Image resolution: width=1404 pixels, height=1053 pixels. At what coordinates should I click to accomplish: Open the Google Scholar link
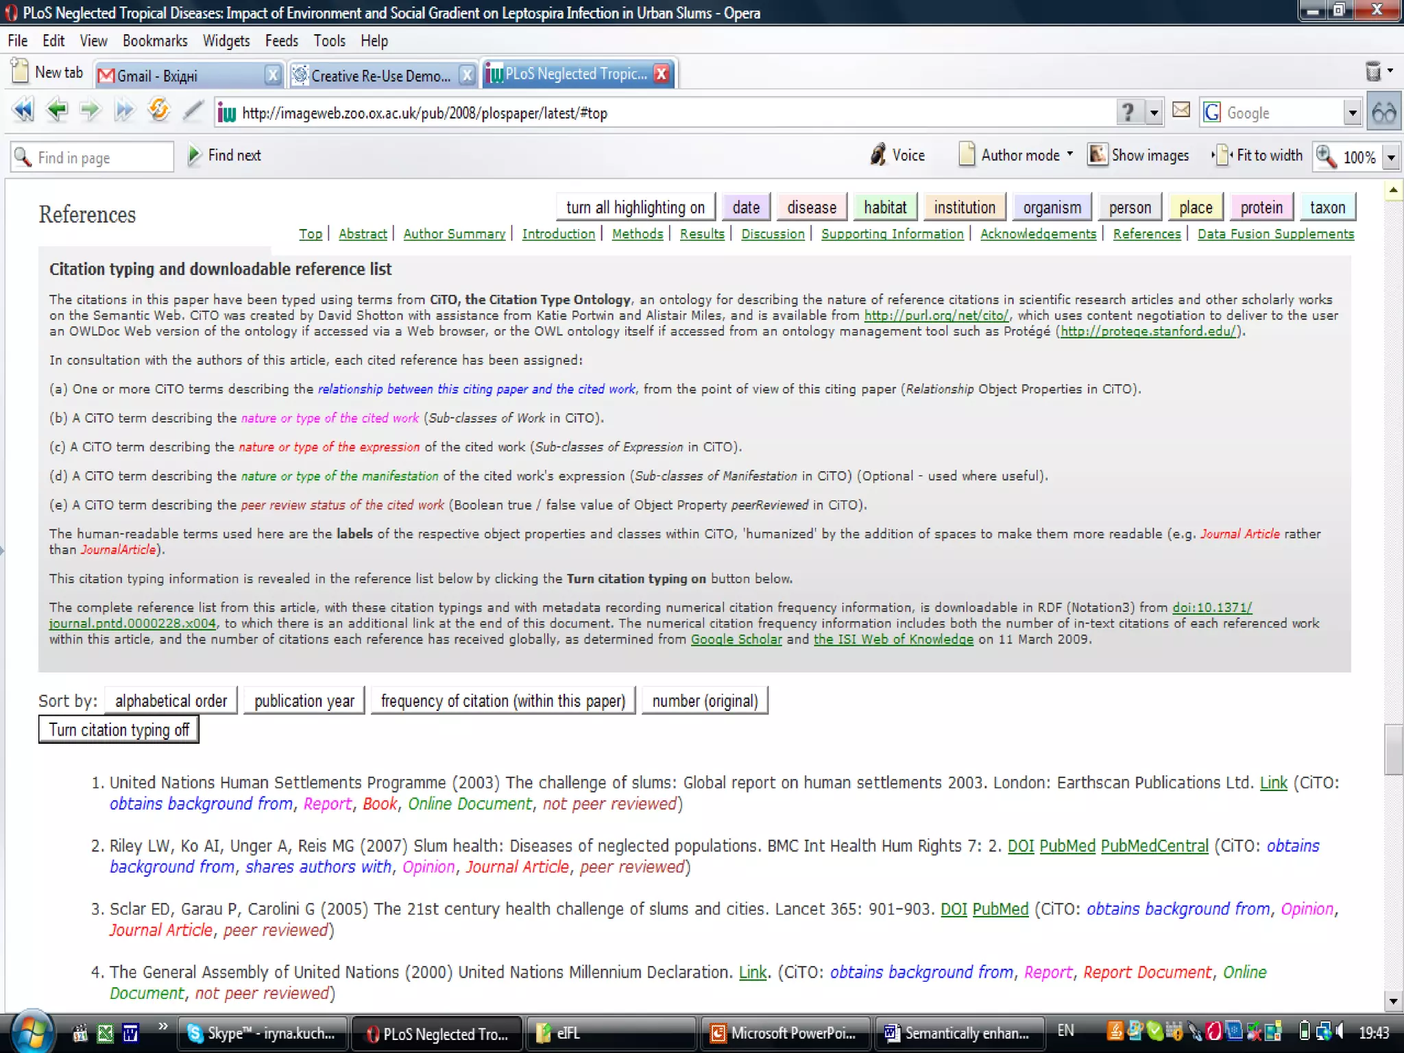click(736, 640)
